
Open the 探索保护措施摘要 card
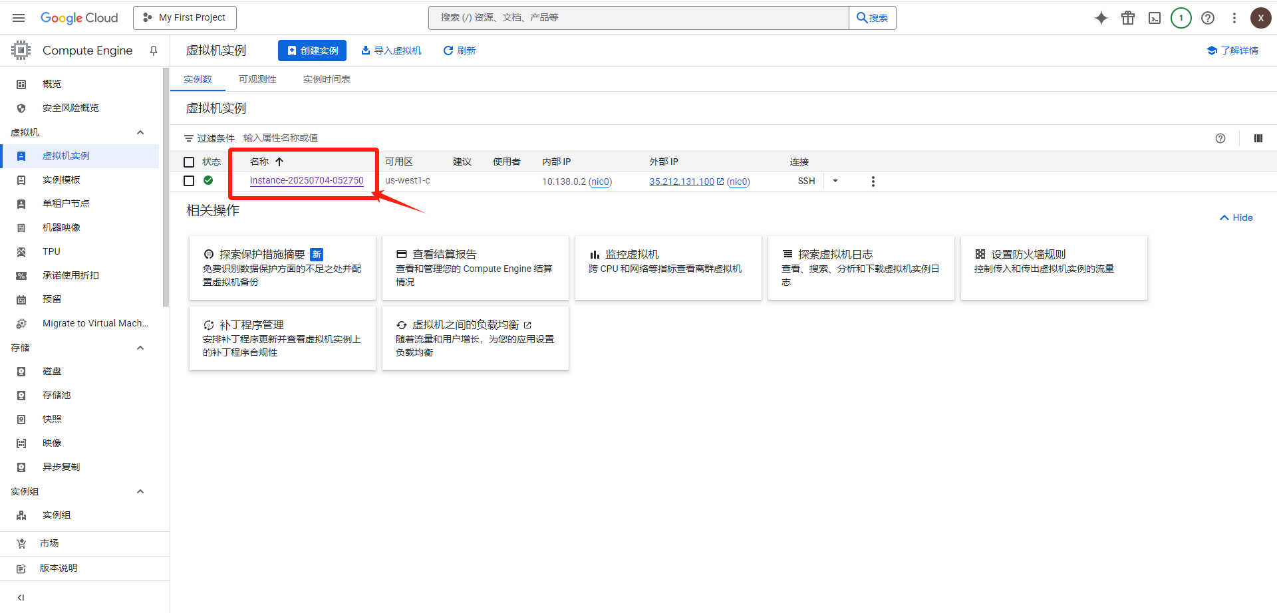coord(283,267)
